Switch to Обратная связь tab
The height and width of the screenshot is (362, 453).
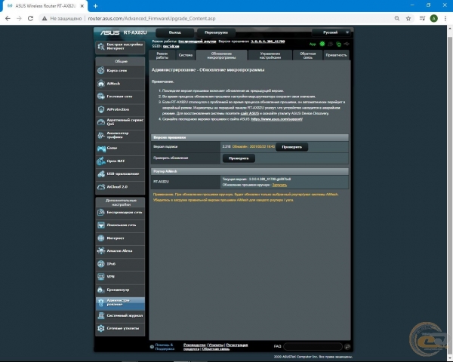click(x=307, y=55)
